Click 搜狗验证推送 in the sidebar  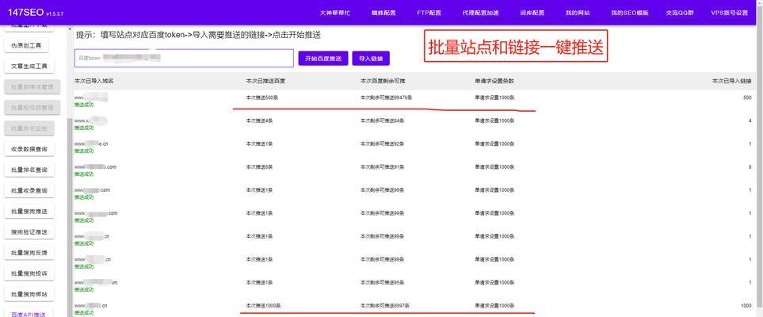[29, 232]
